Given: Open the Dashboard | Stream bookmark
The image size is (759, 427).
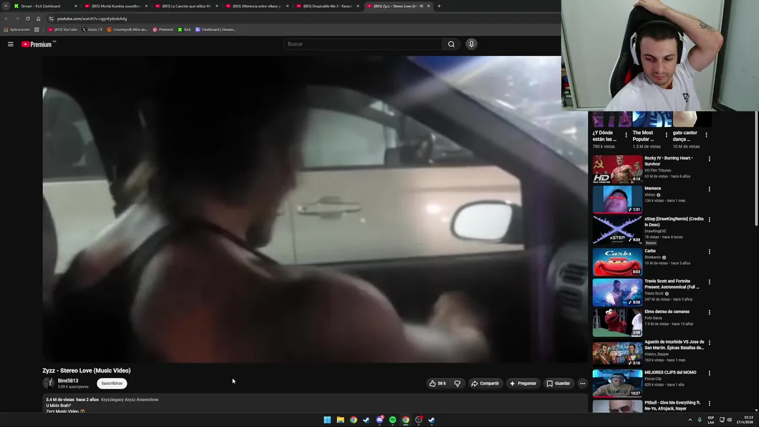Looking at the screenshot, I should 216,30.
